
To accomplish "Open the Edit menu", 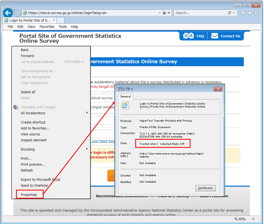I will pyautogui.click(x=20, y=27).
